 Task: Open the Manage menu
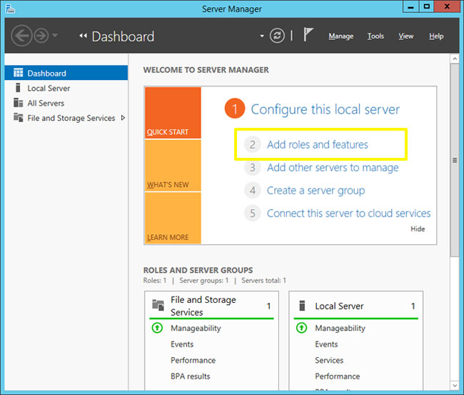tap(341, 36)
